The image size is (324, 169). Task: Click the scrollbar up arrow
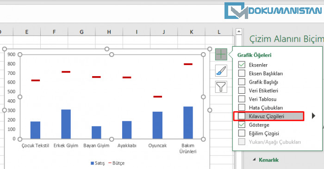point(239,31)
